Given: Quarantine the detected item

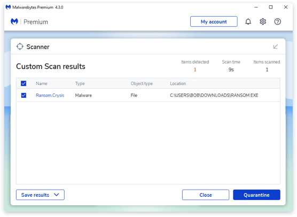Looking at the screenshot, I should [256, 195].
